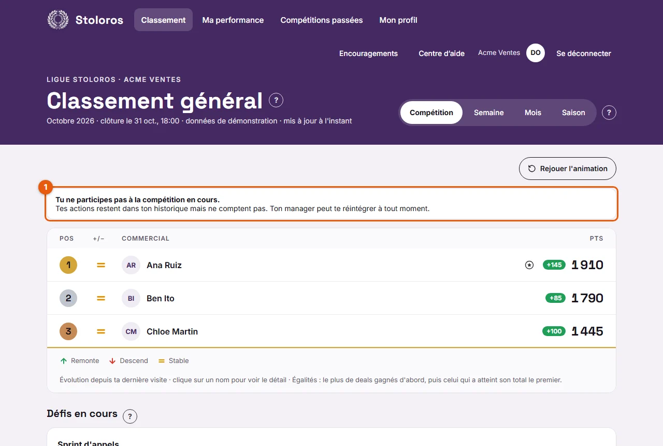Click the star badge on Ana Ruiz row
663x446 pixels.
coord(529,265)
